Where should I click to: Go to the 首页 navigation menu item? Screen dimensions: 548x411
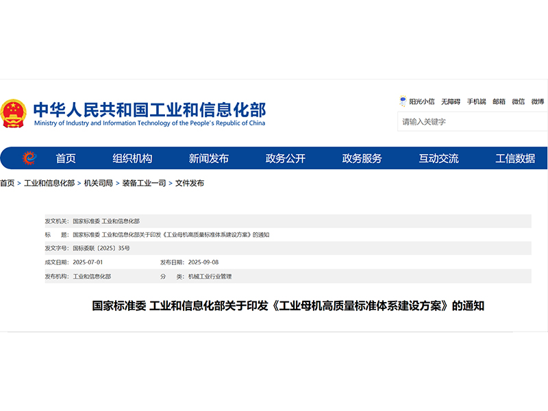point(66,158)
